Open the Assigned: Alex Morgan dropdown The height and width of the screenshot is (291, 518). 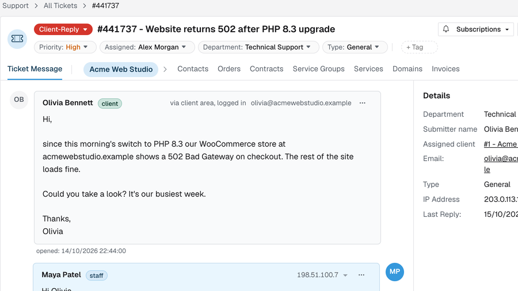147,47
